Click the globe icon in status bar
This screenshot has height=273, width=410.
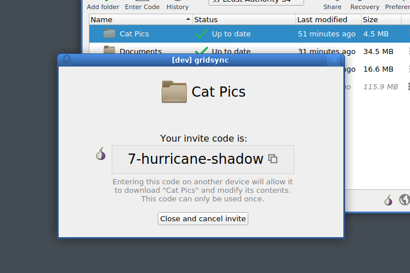click(x=404, y=200)
